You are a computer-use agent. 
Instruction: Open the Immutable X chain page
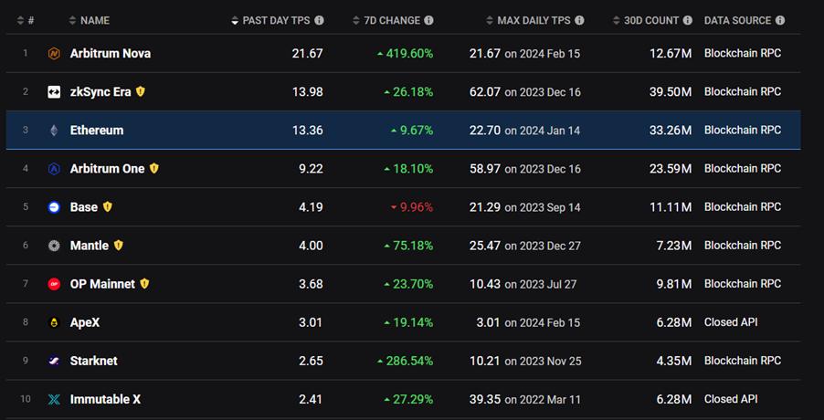click(x=105, y=400)
